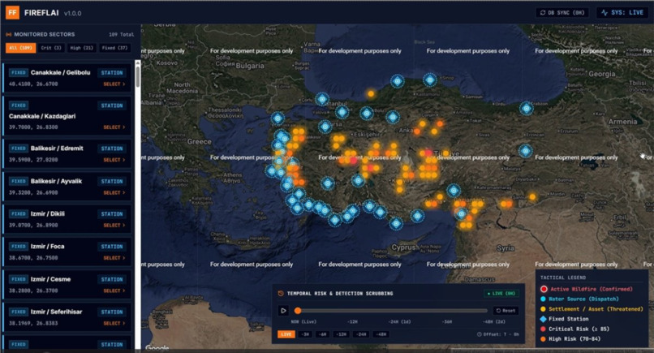The height and width of the screenshot is (353, 654).
Task: Click the FIXED tag on Izmir / Dikili
Action: [19, 213]
